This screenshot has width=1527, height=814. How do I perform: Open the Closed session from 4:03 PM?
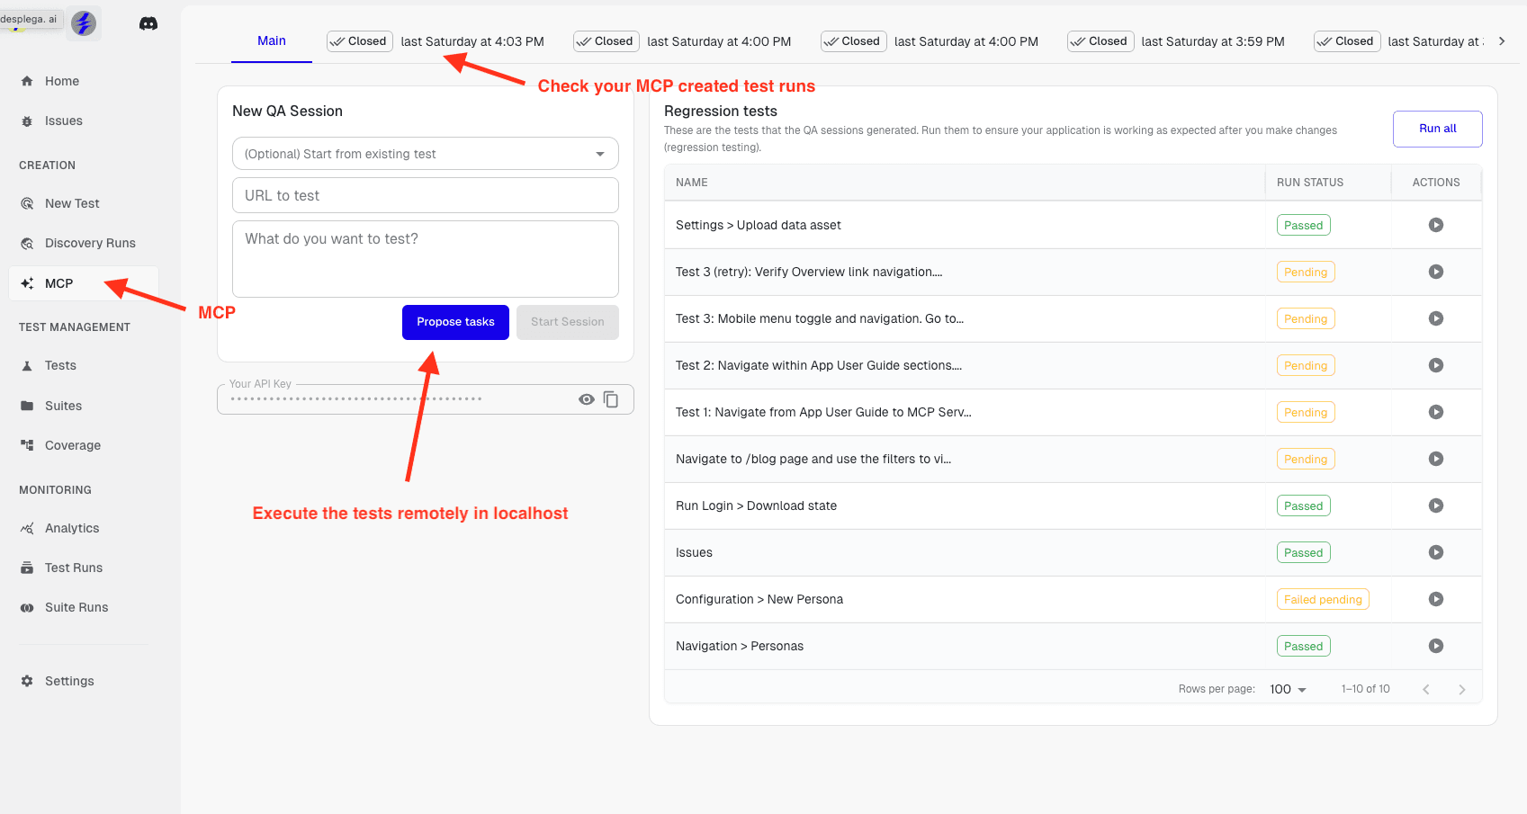pos(436,41)
